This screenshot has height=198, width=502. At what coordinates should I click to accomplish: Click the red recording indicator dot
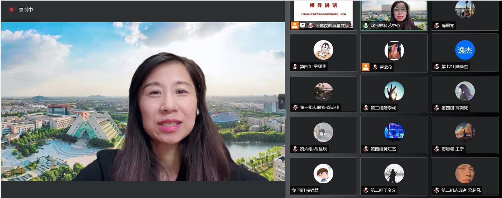12,10
